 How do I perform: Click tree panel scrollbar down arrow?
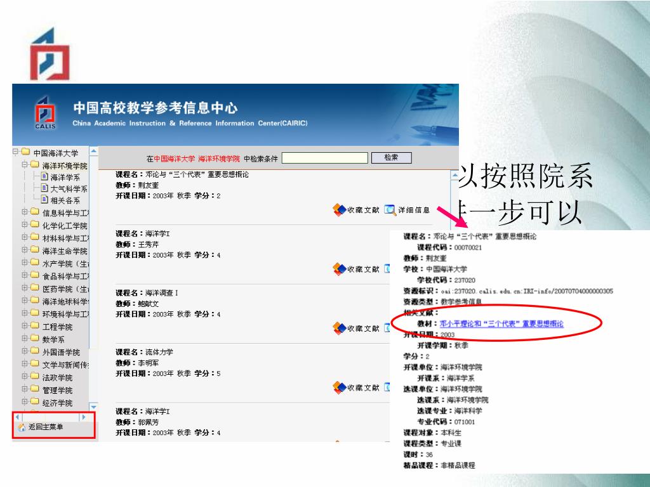point(94,406)
